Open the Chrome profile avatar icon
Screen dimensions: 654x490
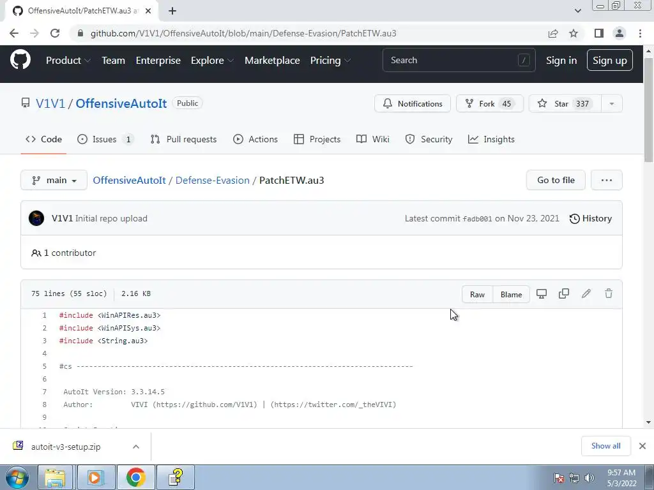pyautogui.click(x=620, y=33)
